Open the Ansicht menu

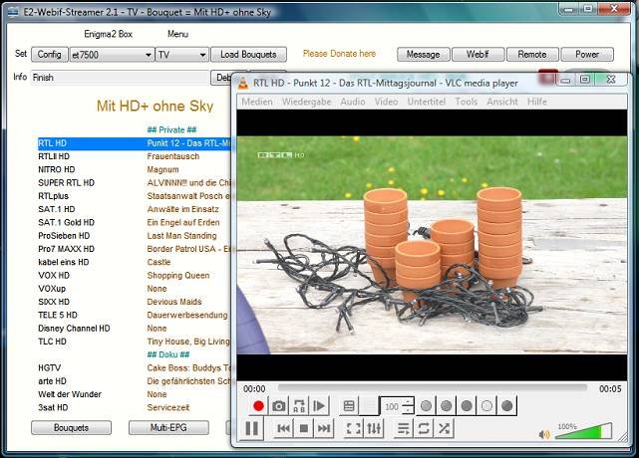(502, 102)
